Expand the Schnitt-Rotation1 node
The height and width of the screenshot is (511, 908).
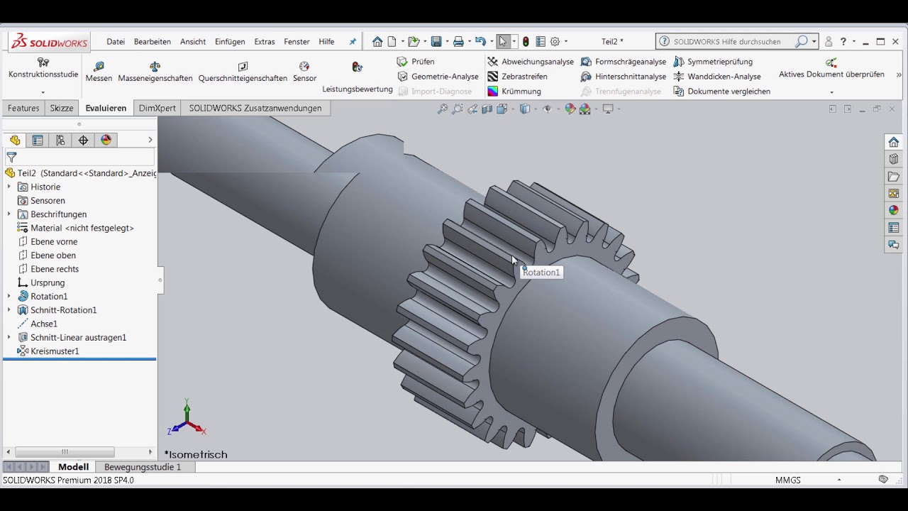click(9, 310)
